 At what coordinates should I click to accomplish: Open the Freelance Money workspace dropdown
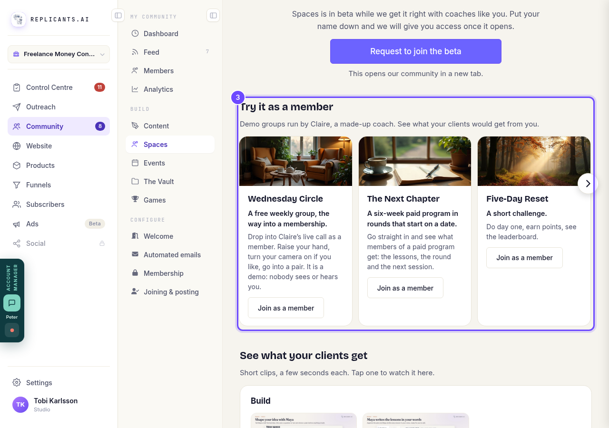coord(59,54)
